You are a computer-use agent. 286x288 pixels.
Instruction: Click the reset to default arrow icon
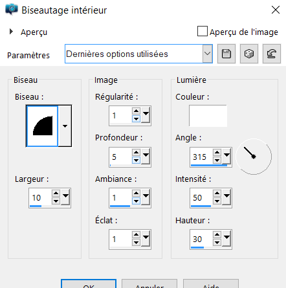[x=272, y=54]
